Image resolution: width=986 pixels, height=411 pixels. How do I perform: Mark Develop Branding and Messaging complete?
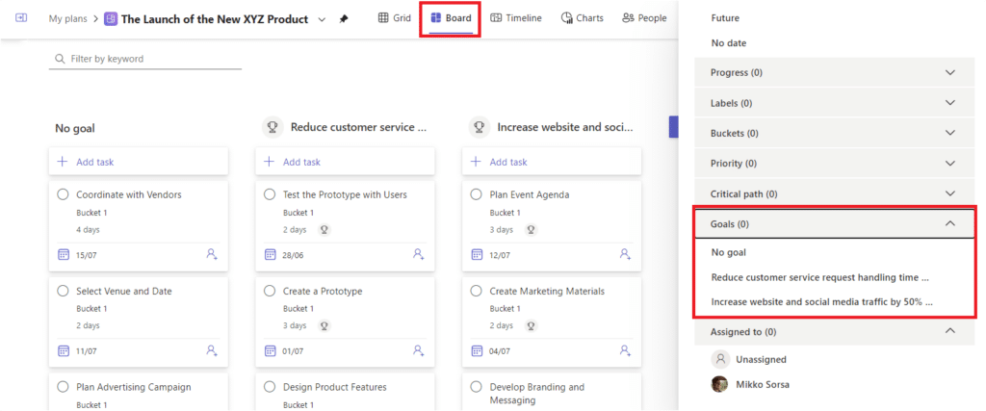click(x=477, y=387)
